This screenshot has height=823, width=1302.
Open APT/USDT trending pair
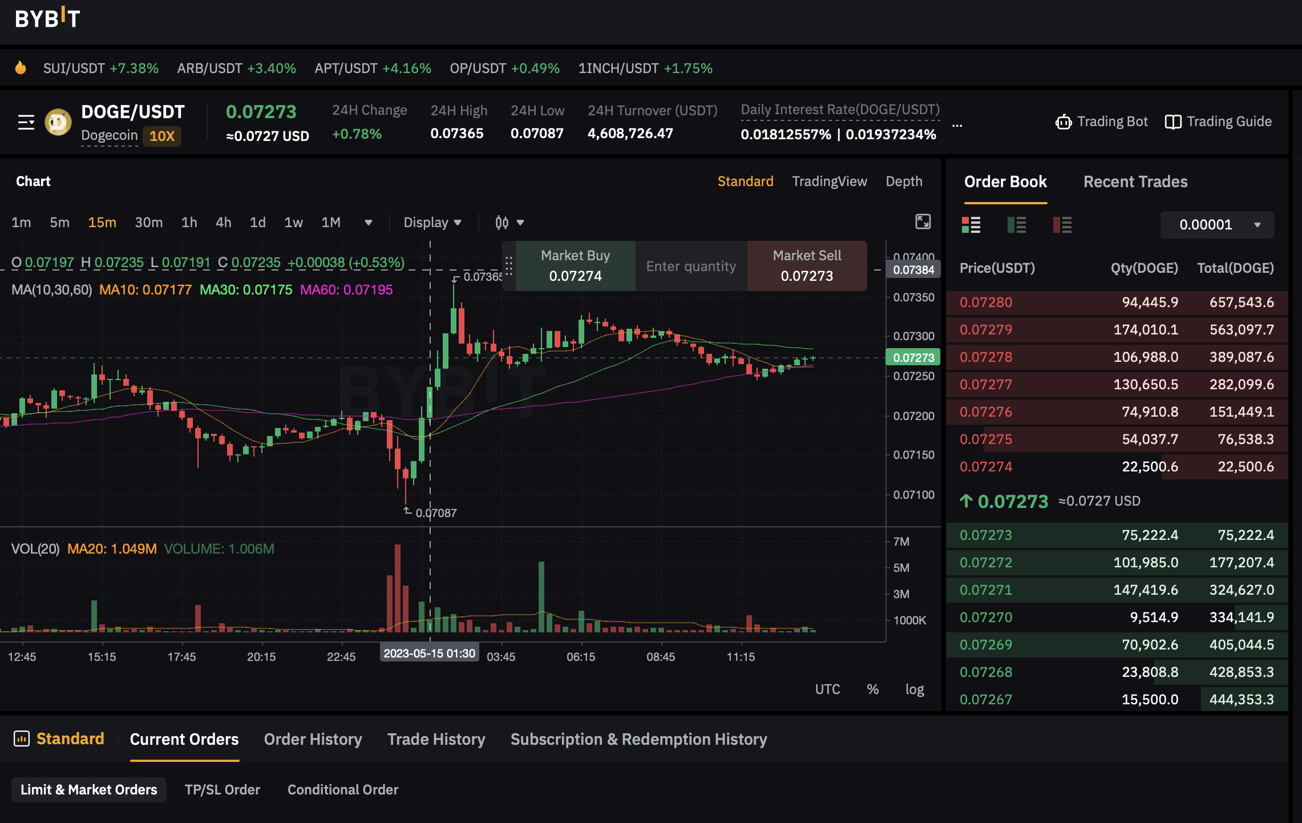tap(373, 68)
